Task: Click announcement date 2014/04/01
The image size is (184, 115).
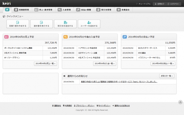Action: click(x=69, y=82)
